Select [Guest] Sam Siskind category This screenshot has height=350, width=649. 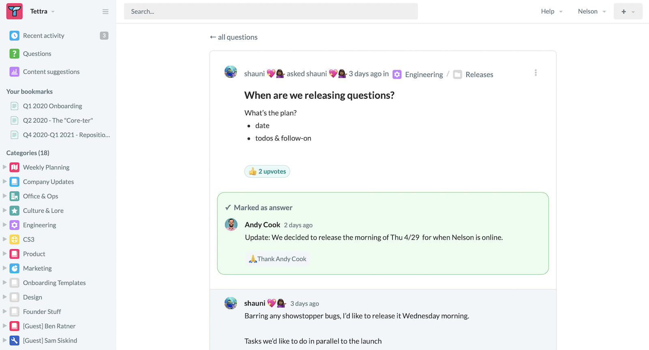tap(50, 340)
